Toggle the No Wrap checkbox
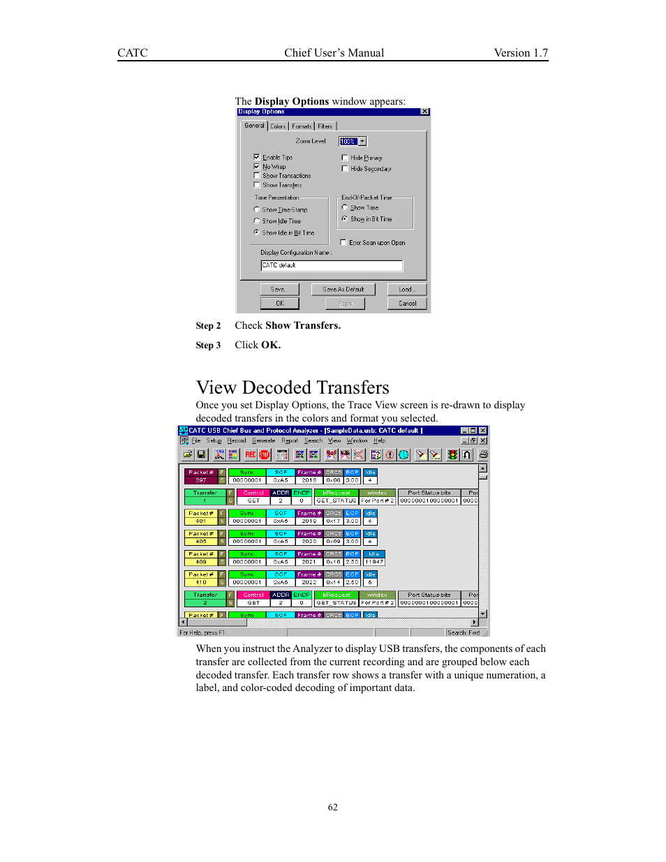This screenshot has height=862, width=666. click(x=256, y=166)
